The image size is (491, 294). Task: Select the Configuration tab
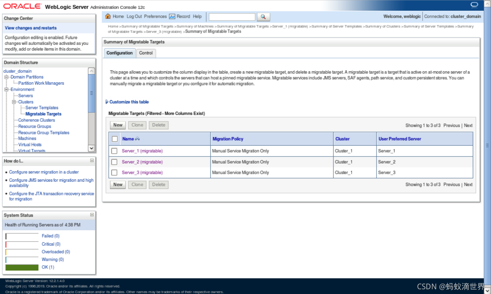[x=120, y=53]
